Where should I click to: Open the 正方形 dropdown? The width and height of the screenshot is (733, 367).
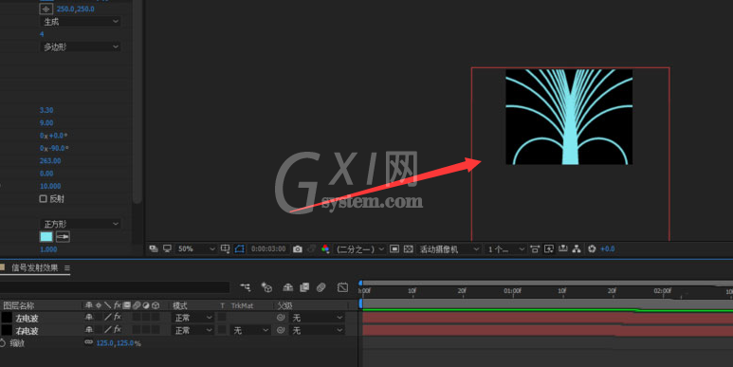[x=80, y=224]
